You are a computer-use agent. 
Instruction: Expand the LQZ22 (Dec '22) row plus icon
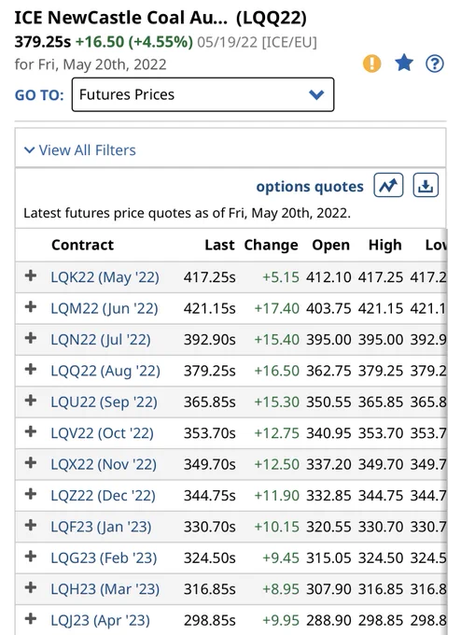pos(31,494)
